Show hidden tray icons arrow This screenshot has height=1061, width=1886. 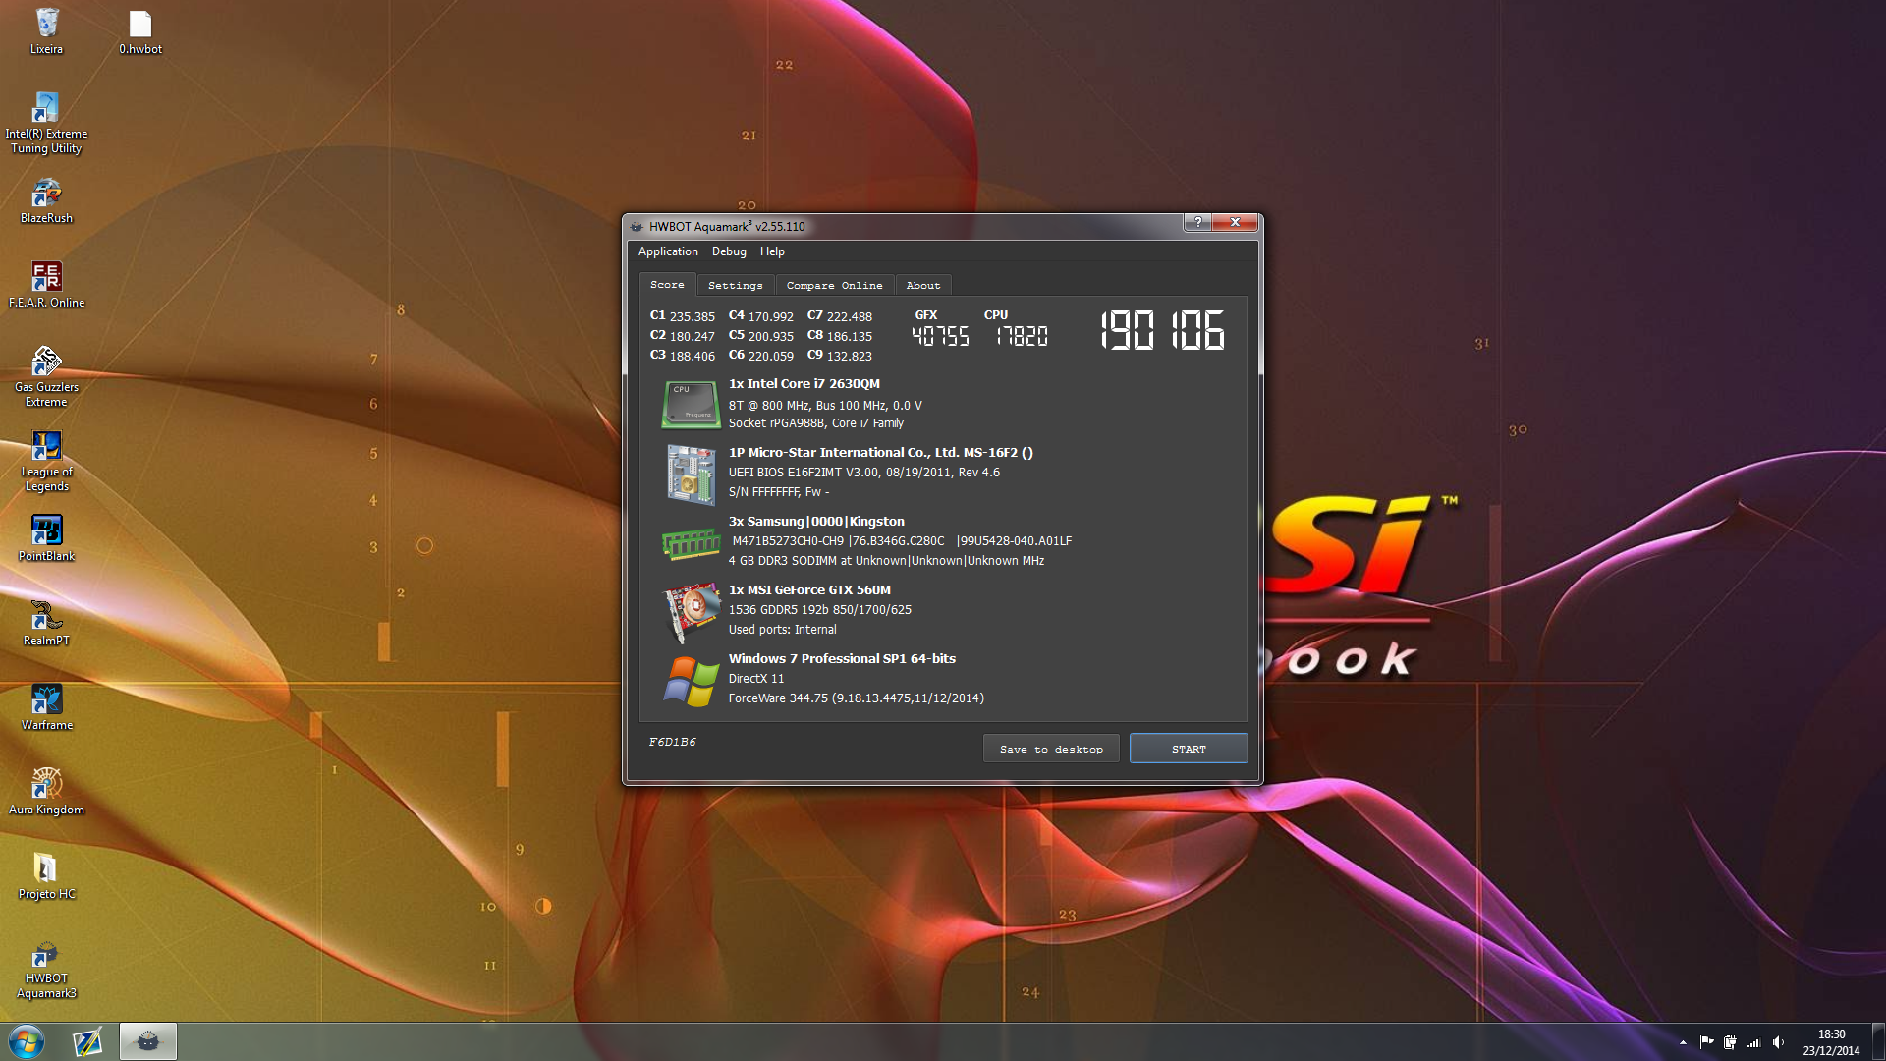tap(1683, 1042)
